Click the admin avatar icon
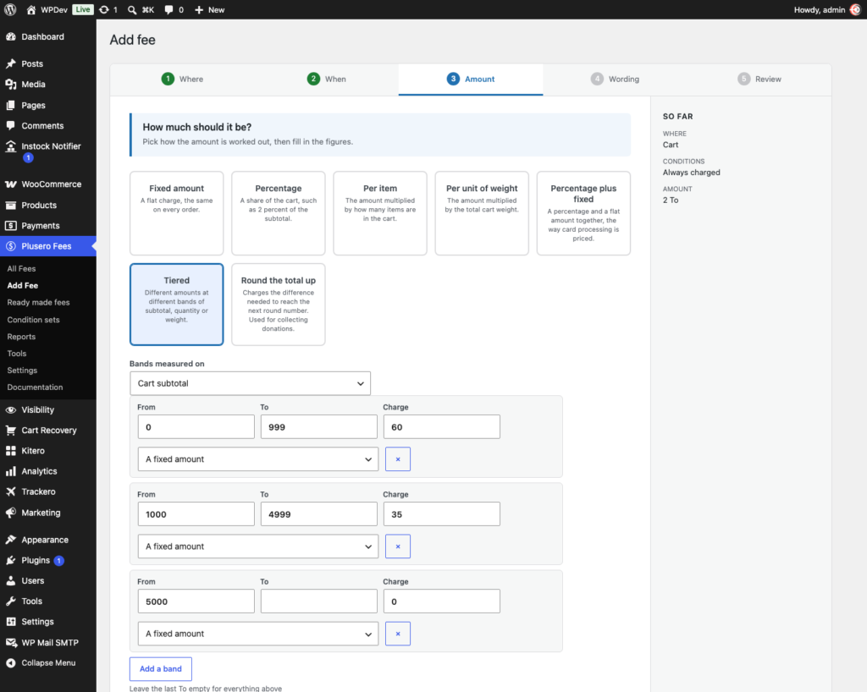Image resolution: width=867 pixels, height=692 pixels. coord(855,9)
